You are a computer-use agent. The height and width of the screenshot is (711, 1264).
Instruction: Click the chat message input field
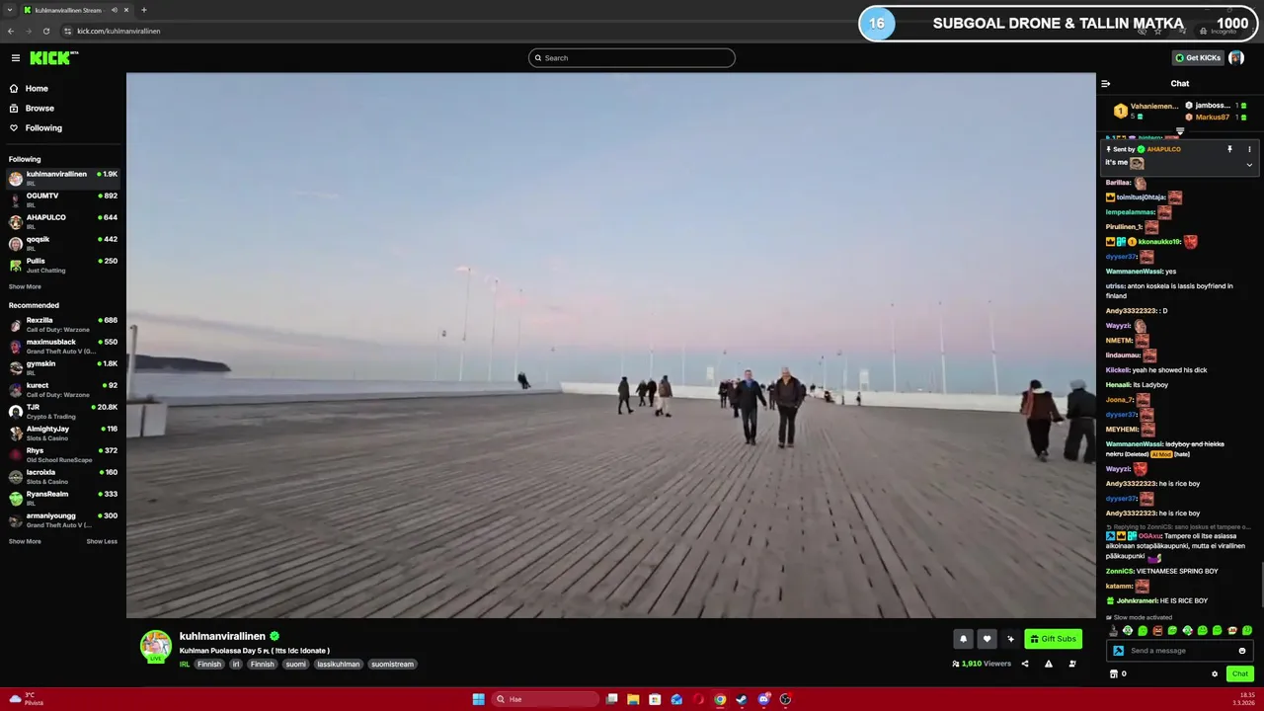[1180, 651]
